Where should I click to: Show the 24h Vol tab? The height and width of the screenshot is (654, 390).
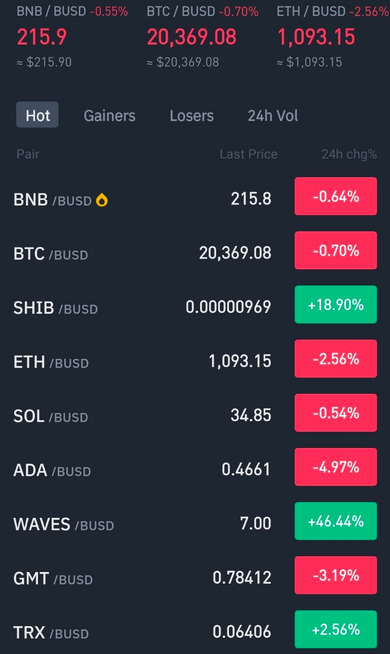pyautogui.click(x=273, y=115)
